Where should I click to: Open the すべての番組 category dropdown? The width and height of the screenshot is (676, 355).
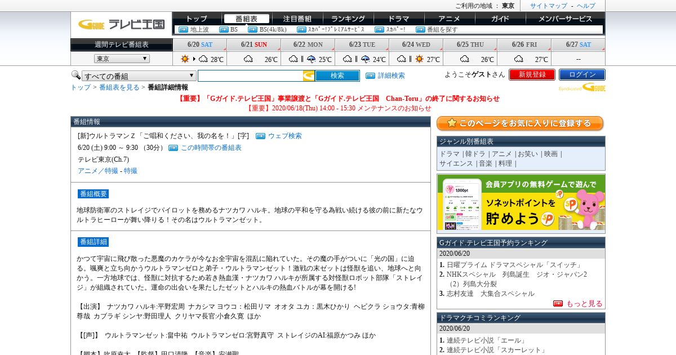pyautogui.click(x=139, y=76)
